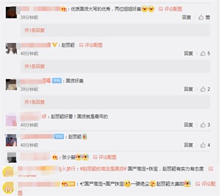The height and width of the screenshot is (196, 220).
Task: Reply to the first comment via 回复
Action: tap(186, 17)
